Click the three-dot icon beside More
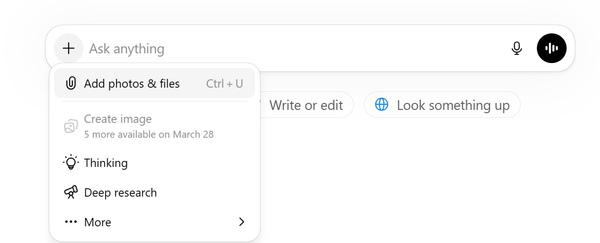This screenshot has width=600, height=243. [x=71, y=222]
